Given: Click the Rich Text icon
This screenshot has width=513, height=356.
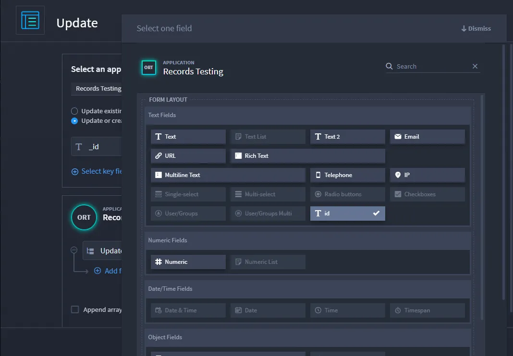Looking at the screenshot, I should (x=238, y=156).
